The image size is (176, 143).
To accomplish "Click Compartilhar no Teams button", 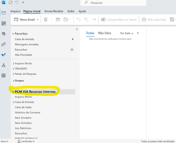I will [119, 19].
